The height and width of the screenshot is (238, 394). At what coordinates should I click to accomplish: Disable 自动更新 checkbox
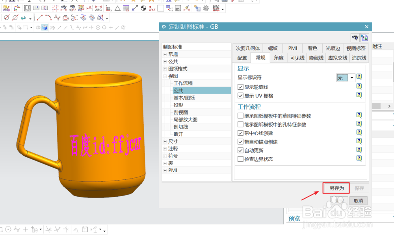(240, 150)
